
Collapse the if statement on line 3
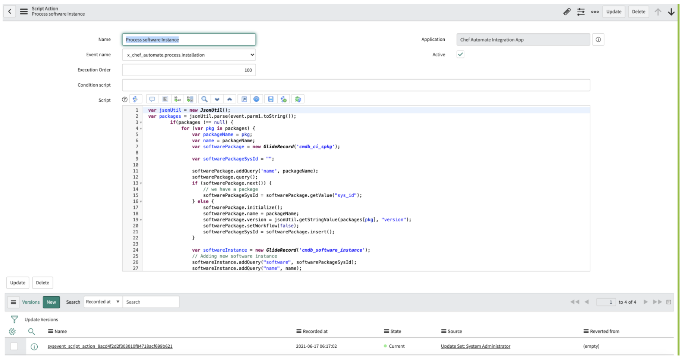[x=141, y=122]
